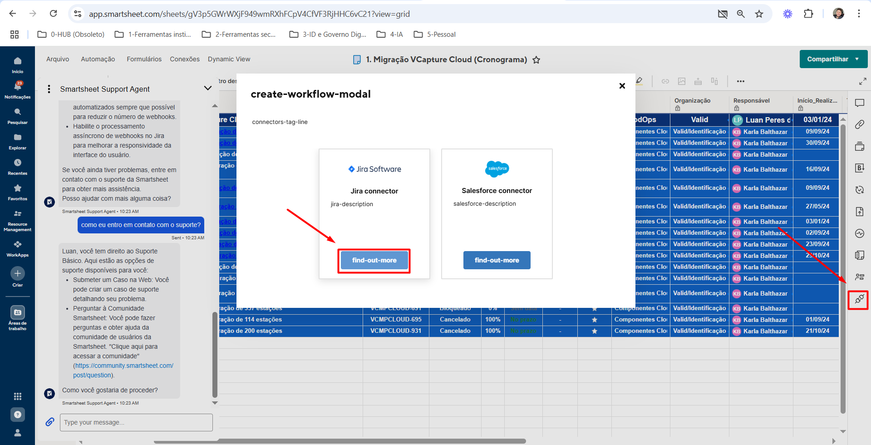The width and height of the screenshot is (871, 445).
Task: Open Proofs panel icon in right rail
Action: tap(860, 146)
